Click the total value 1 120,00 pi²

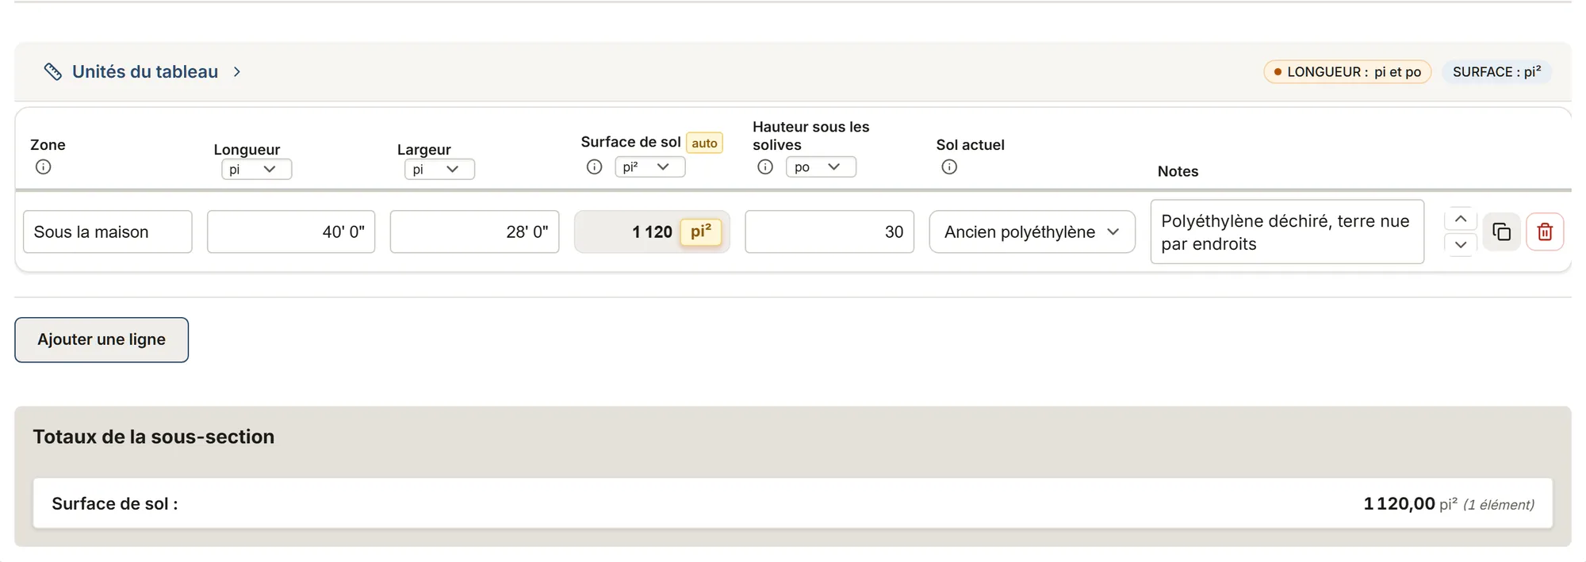(x=1410, y=503)
